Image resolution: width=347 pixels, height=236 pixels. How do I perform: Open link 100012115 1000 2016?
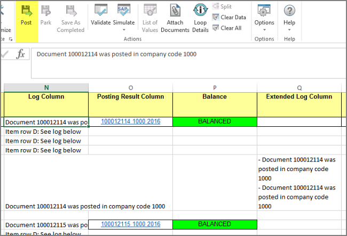[131, 224]
